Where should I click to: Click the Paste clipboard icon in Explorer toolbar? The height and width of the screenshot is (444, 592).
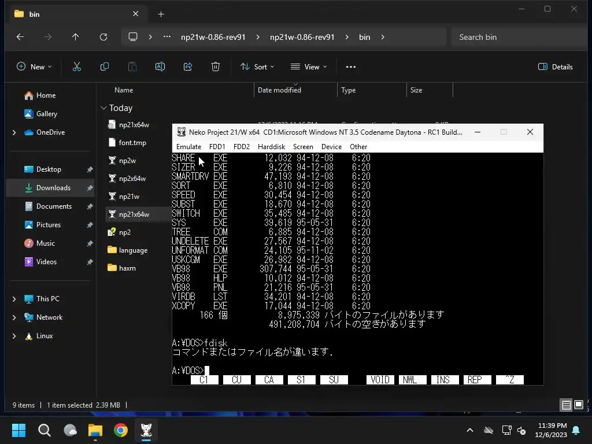point(132,67)
